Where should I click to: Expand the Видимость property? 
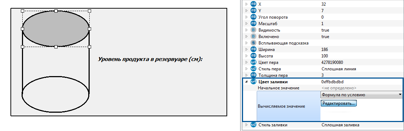pos(246,30)
